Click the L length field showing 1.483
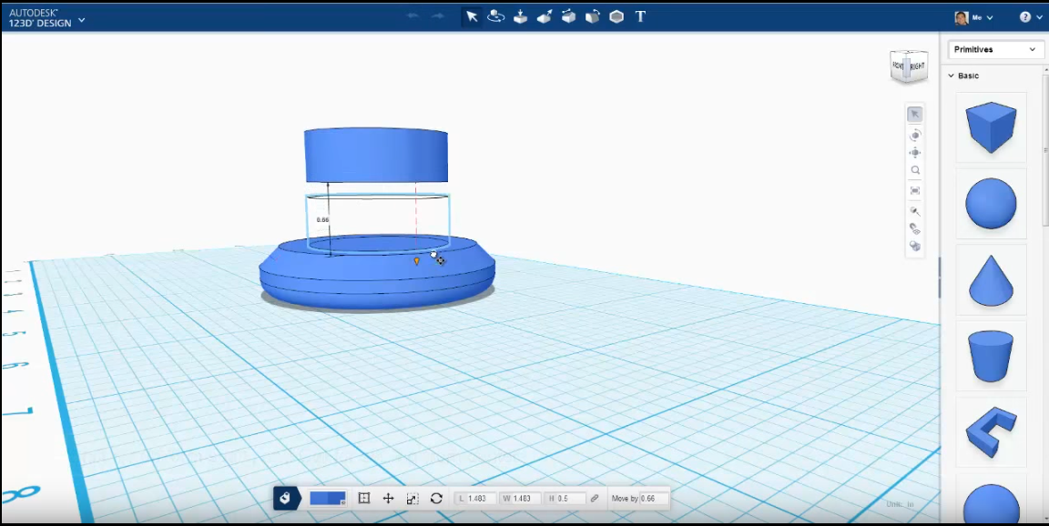The width and height of the screenshot is (1049, 526). pyautogui.click(x=475, y=499)
